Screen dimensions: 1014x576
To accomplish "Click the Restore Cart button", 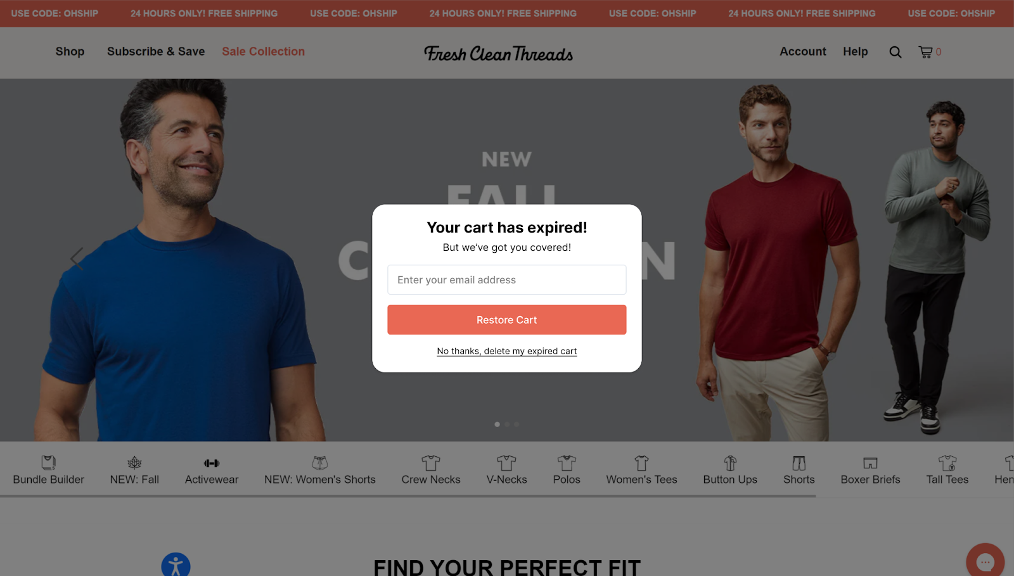I will [507, 320].
